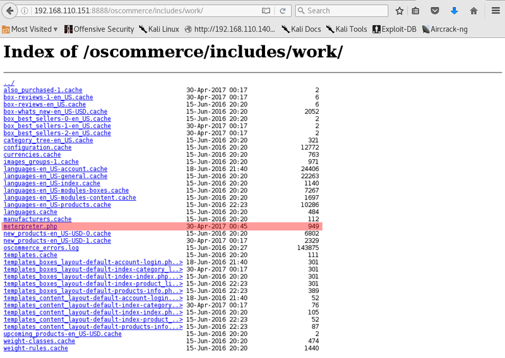505x358 pixels.
Task: Open Kali Docs bookmark
Action: (301, 29)
